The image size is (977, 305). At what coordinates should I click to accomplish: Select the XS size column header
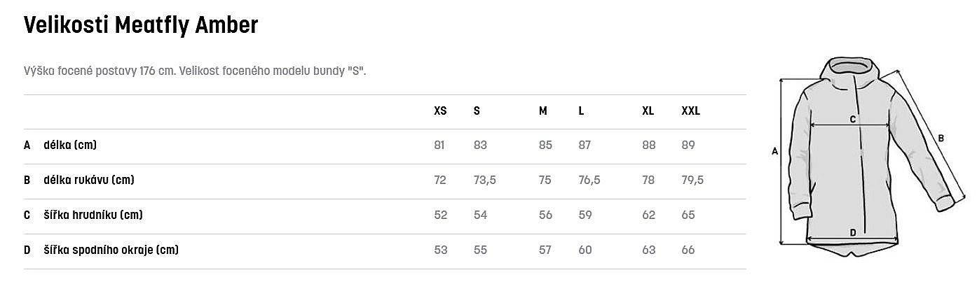pyautogui.click(x=440, y=111)
